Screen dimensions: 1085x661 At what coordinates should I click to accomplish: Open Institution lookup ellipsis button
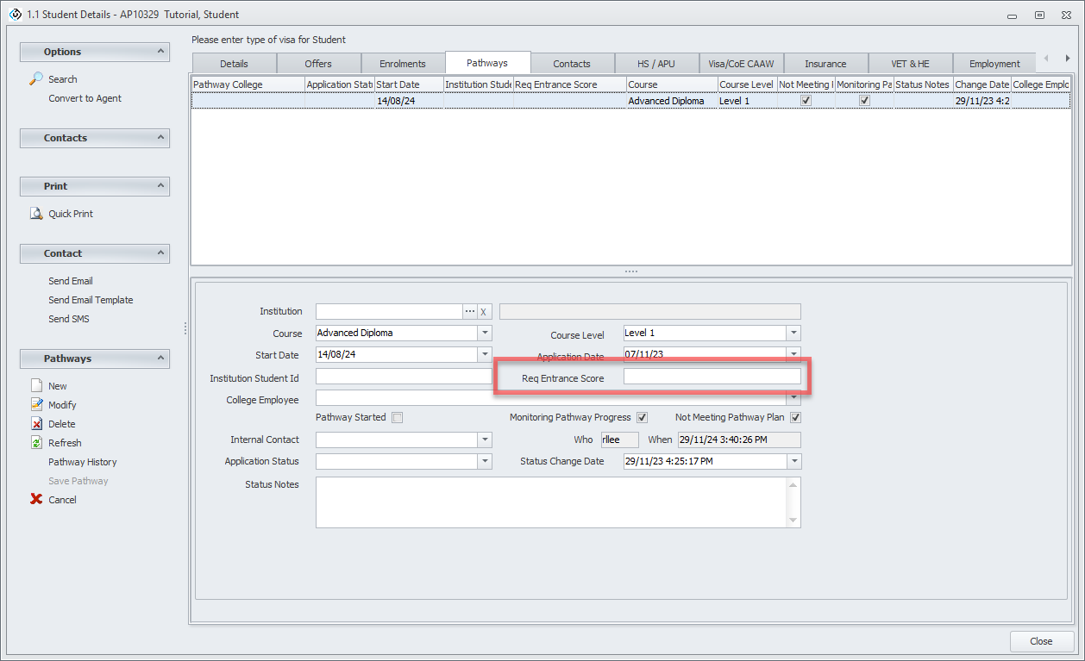(x=470, y=311)
